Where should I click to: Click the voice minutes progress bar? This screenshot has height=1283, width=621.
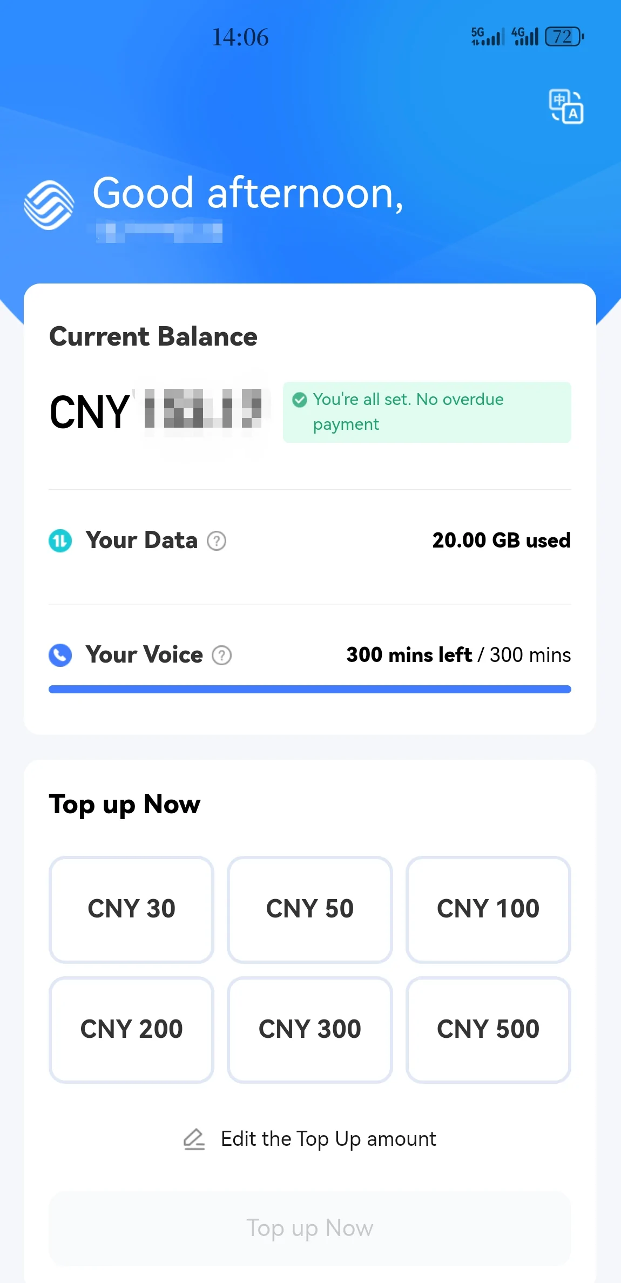[x=309, y=689]
